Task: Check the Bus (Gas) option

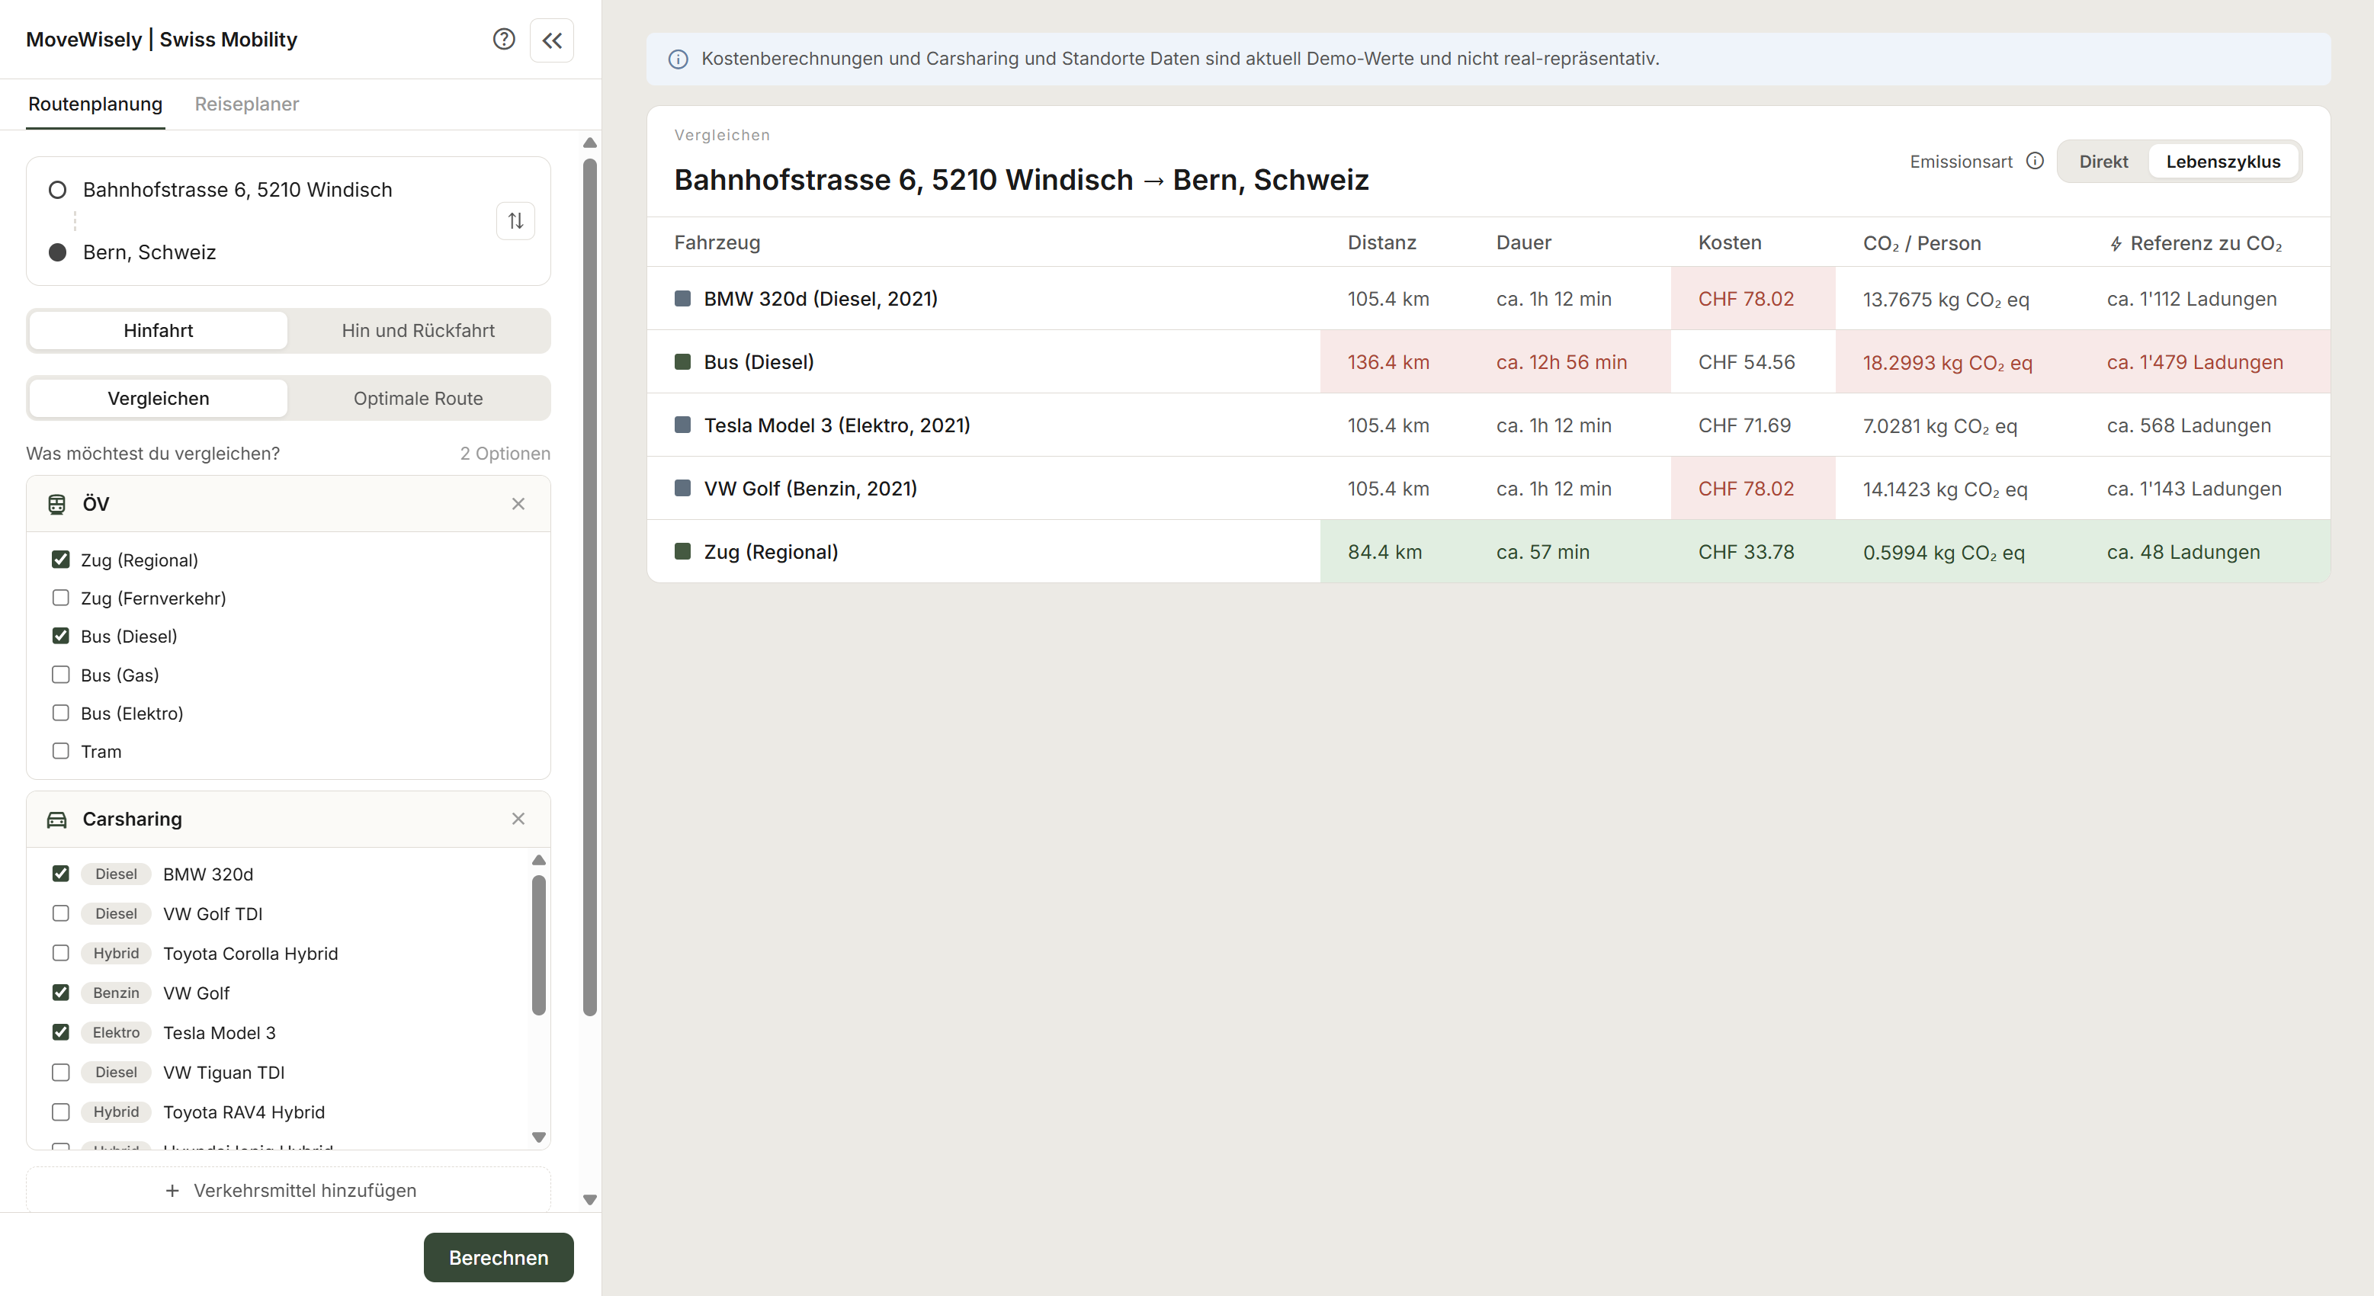Action: 61,675
